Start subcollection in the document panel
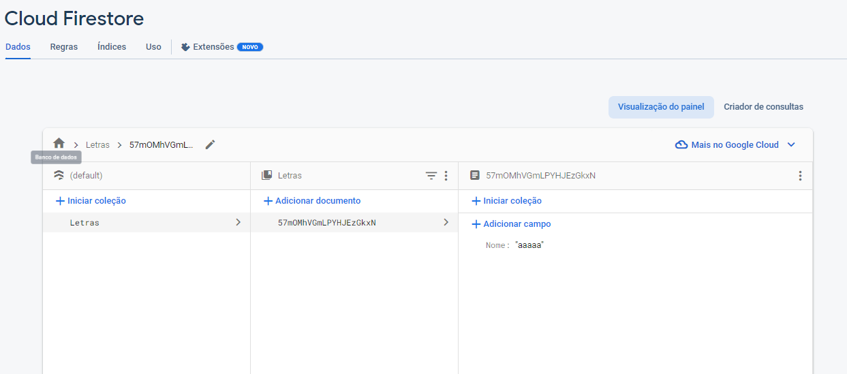The image size is (847, 374). pos(506,201)
